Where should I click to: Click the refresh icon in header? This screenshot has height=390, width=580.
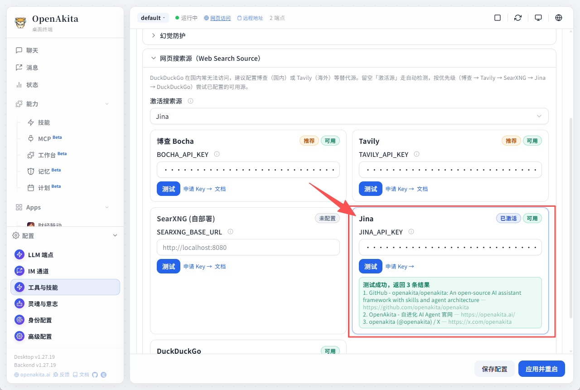(x=518, y=18)
